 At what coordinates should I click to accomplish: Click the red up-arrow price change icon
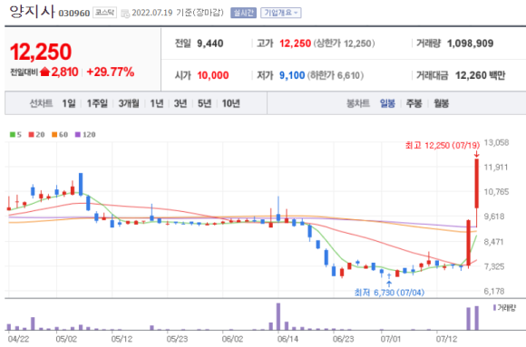coord(44,72)
